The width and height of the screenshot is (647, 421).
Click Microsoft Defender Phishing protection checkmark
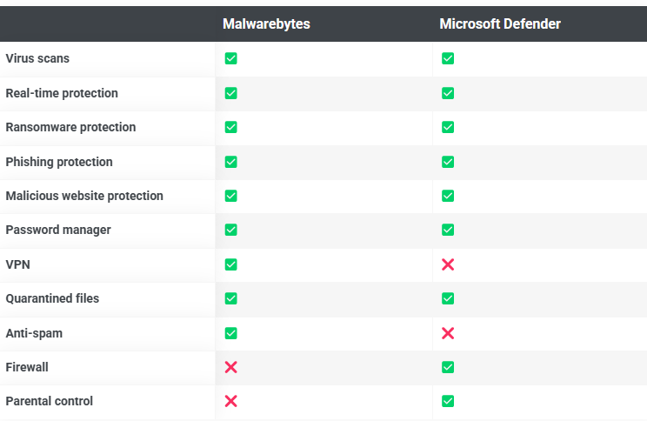tap(448, 162)
